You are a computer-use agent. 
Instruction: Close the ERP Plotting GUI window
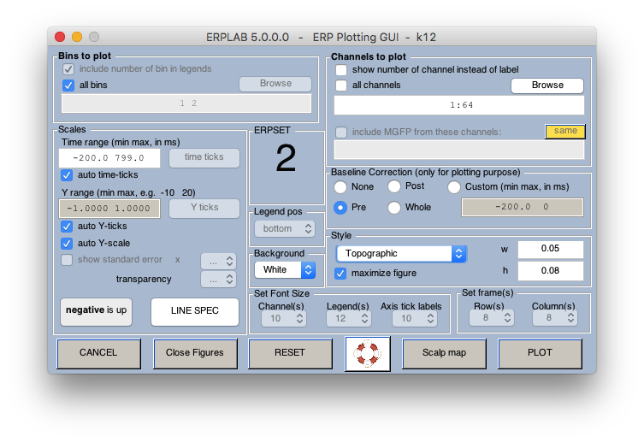pos(60,37)
